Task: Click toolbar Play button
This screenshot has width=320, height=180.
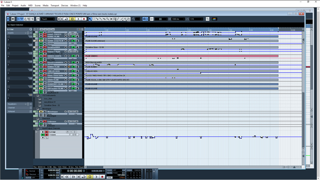Action: pos(78,19)
